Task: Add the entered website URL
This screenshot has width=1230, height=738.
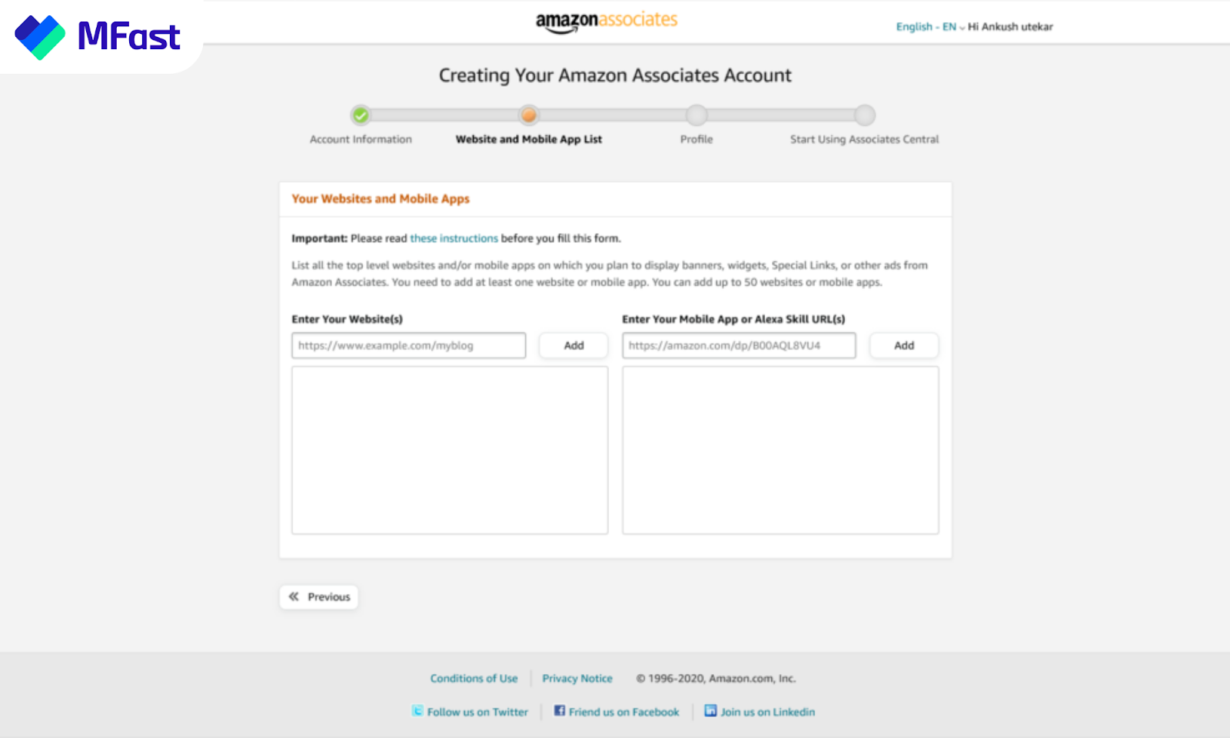Action: (x=573, y=346)
